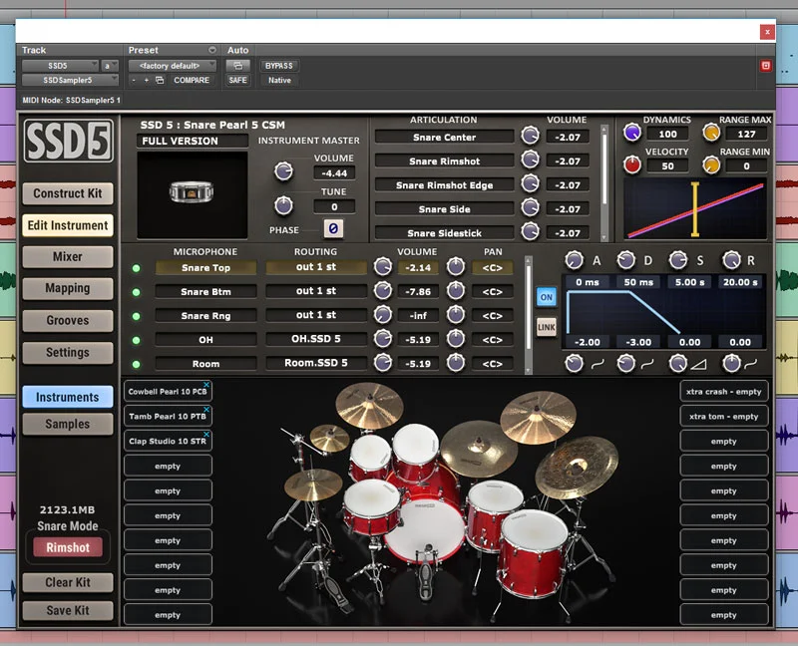The image size is (798, 646).
Task: Click the red Velocity knob
Action: point(632,164)
